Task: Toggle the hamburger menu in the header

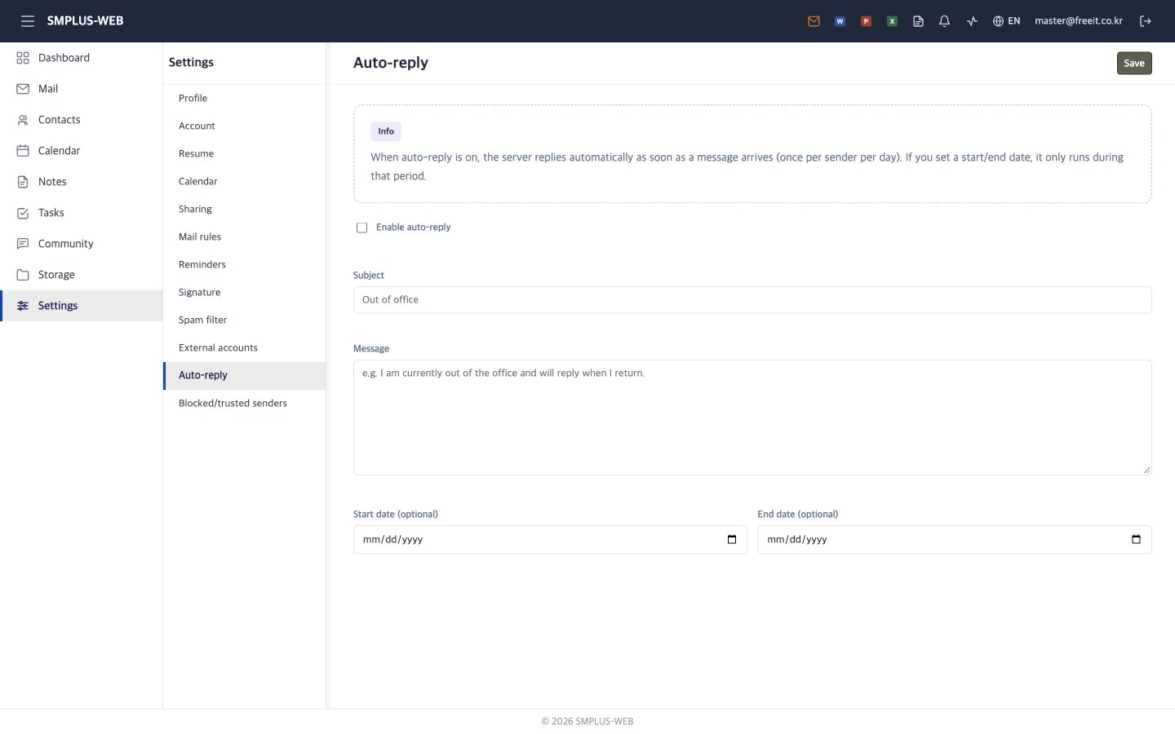Action: 28,21
